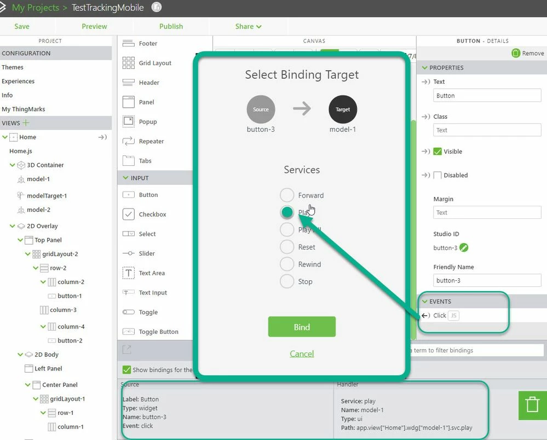Collapse the Top Panel tree node
Screen dimensions: 547x440
click(x=20, y=240)
